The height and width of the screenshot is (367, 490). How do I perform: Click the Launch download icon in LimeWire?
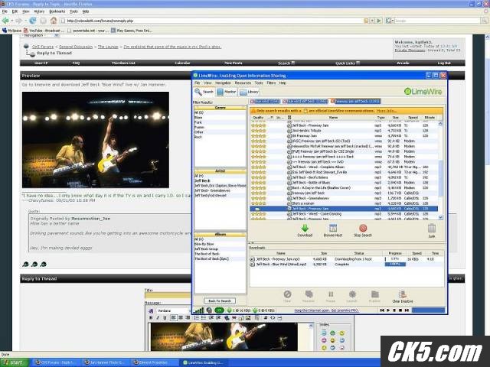pos(352,294)
